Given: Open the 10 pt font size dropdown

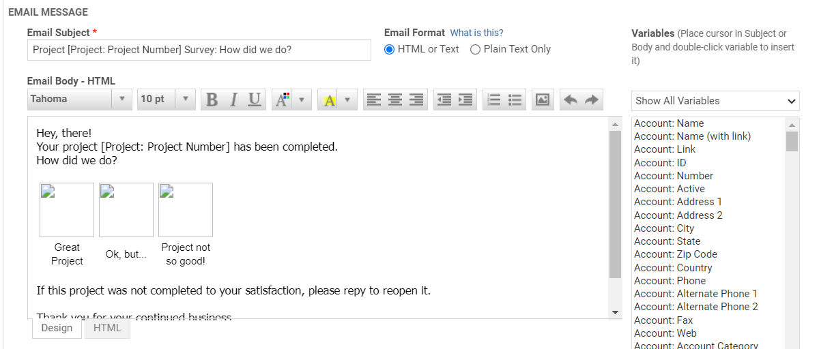Looking at the screenshot, I should tap(167, 100).
